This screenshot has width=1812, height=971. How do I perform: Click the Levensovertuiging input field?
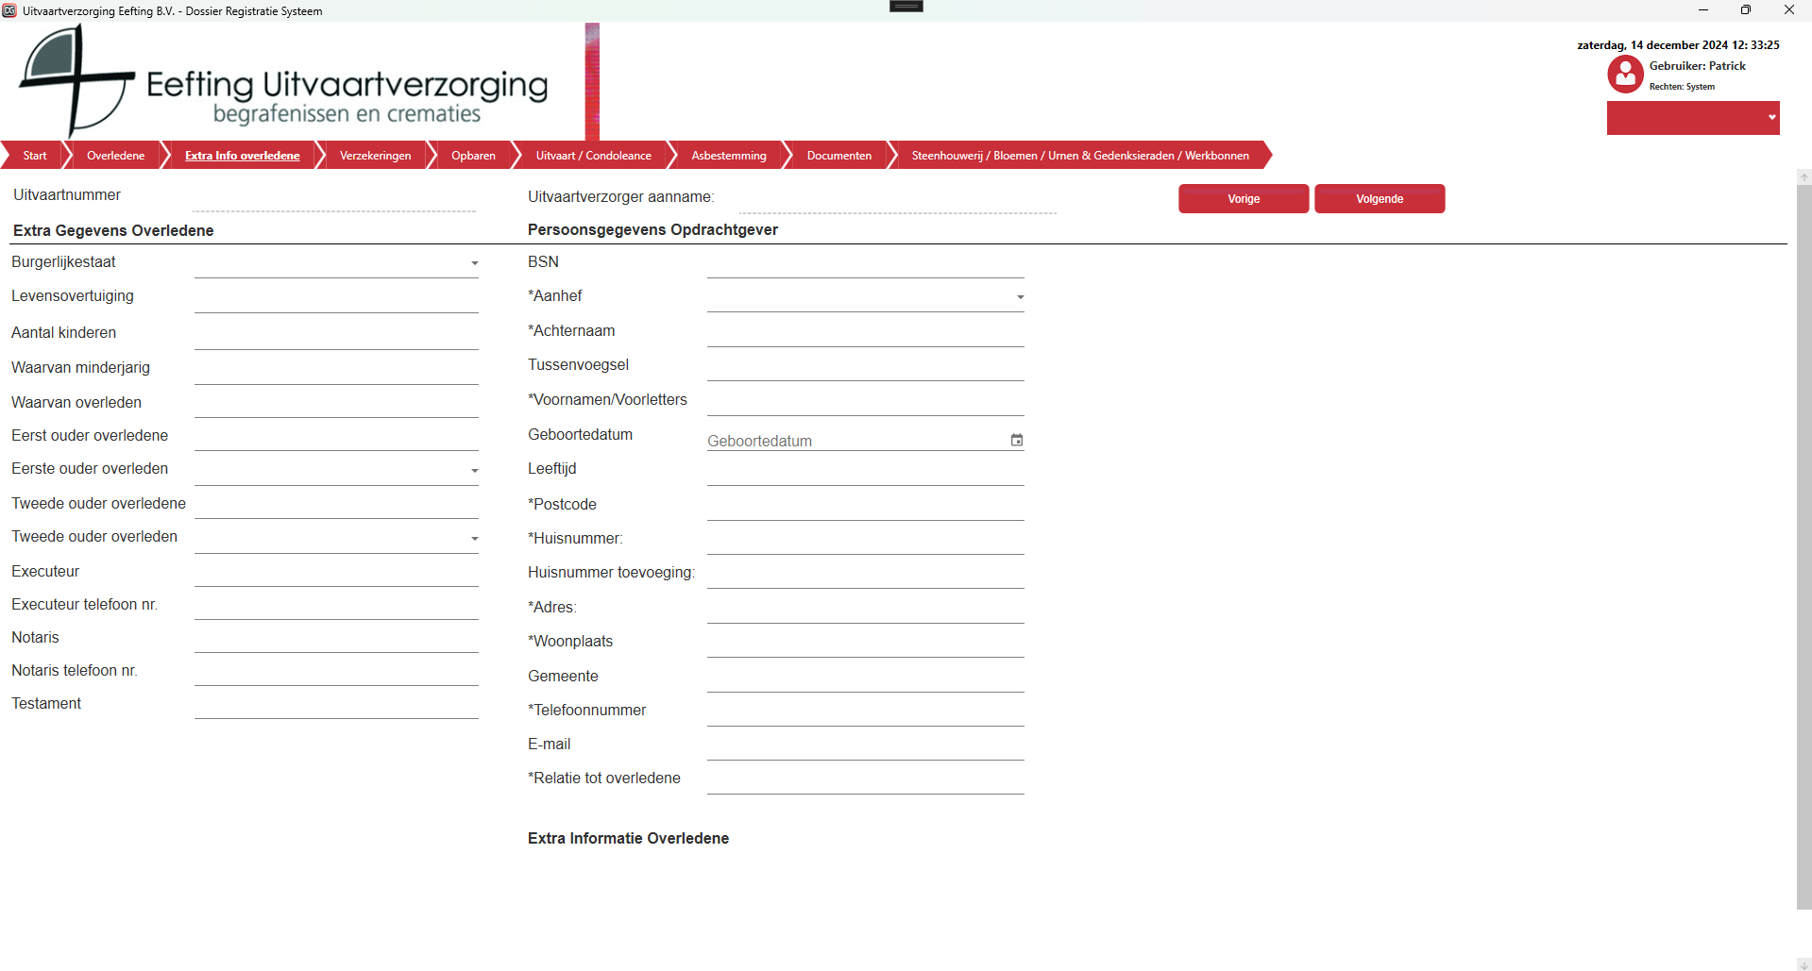click(x=336, y=298)
